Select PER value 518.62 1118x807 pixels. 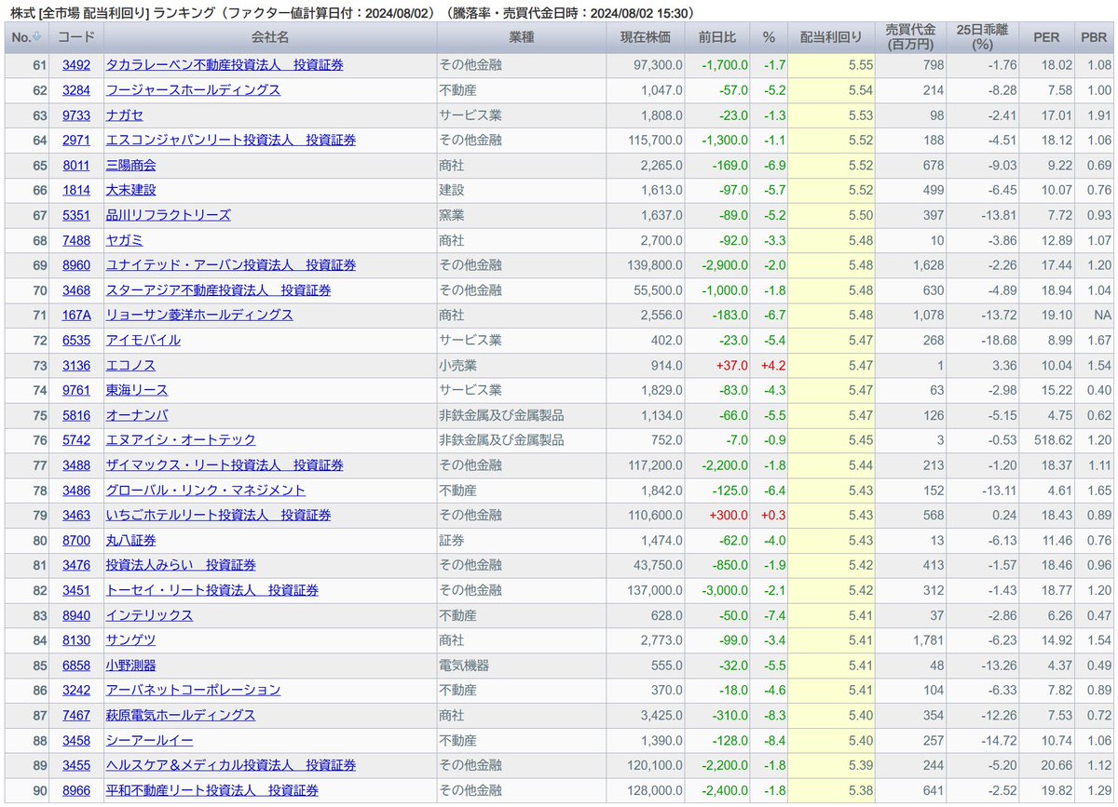click(1051, 440)
